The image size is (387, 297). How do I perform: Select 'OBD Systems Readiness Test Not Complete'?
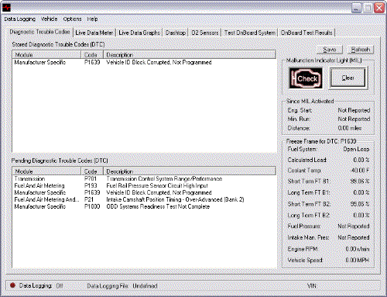pos(158,206)
